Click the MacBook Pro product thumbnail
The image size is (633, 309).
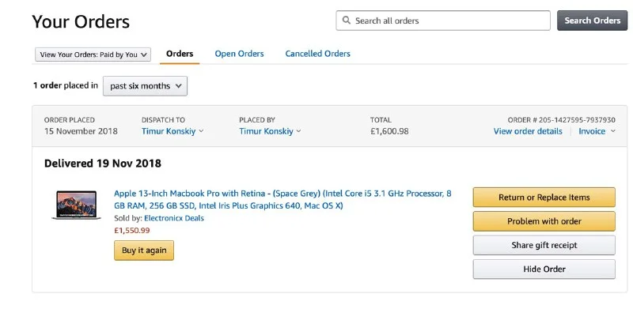(76, 205)
